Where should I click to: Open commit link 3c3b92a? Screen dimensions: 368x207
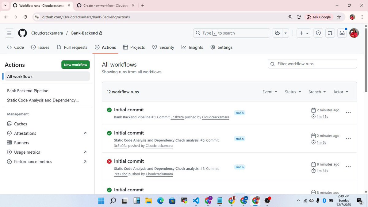point(177,117)
